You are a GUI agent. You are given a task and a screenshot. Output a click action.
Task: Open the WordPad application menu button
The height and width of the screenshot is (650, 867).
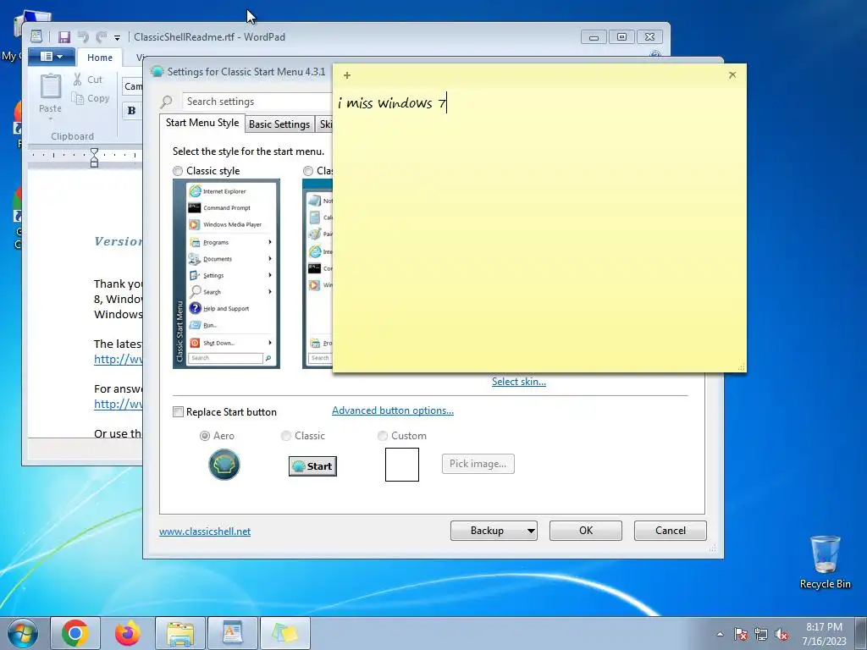(50, 57)
